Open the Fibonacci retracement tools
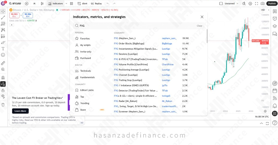Screen dimensions: 278x145 3,24
